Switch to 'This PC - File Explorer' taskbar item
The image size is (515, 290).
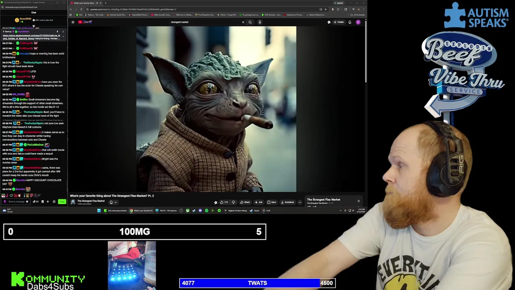pyautogui.click(x=166, y=211)
